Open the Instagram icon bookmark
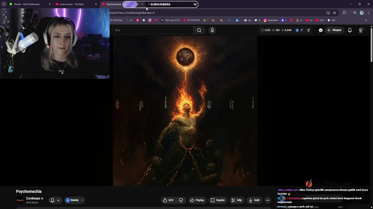Viewport: 373px width, 209px height. click(x=150, y=20)
